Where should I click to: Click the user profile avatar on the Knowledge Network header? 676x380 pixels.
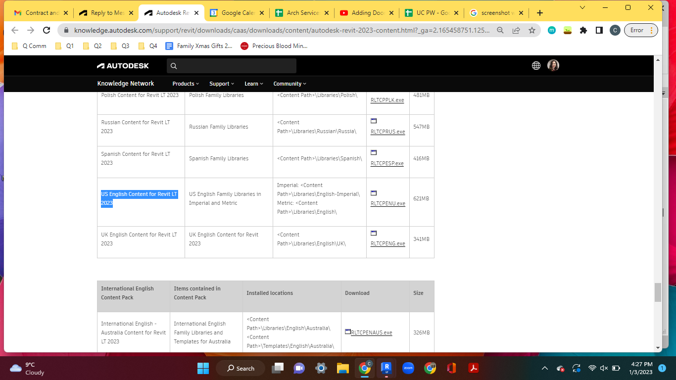point(553,65)
